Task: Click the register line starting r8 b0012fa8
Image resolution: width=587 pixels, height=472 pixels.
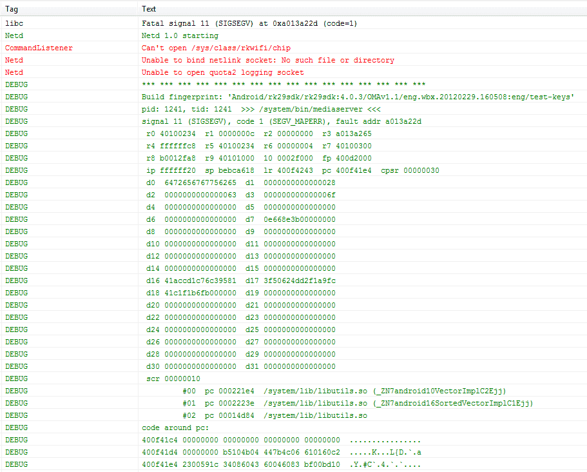Action: (x=294, y=158)
